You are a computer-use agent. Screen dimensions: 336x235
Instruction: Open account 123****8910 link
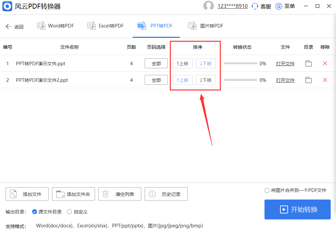(x=232, y=6)
